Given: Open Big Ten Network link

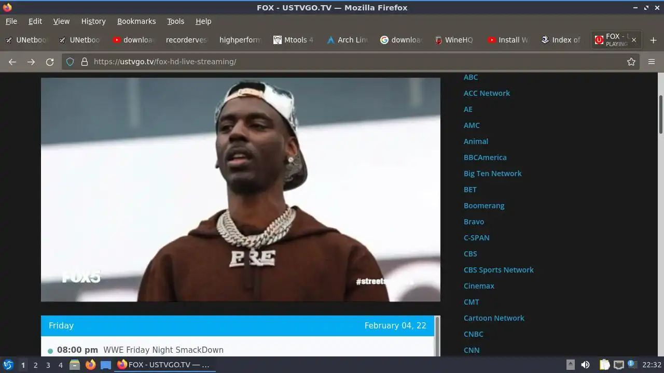Looking at the screenshot, I should 492,174.
